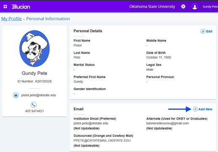Click Date of Birth value October 11, 1950

point(159,57)
